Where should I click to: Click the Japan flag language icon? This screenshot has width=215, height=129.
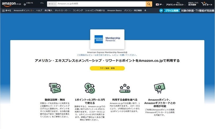157,4
